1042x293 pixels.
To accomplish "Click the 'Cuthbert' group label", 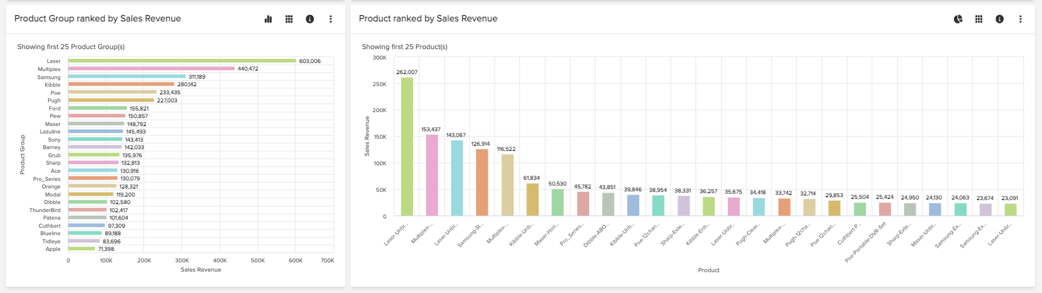I will (50, 226).
